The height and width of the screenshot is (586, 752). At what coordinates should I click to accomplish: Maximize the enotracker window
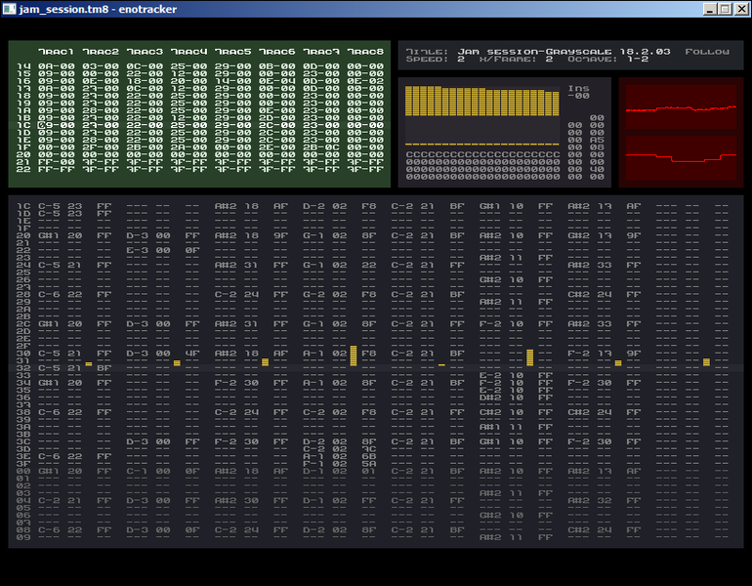(725, 9)
